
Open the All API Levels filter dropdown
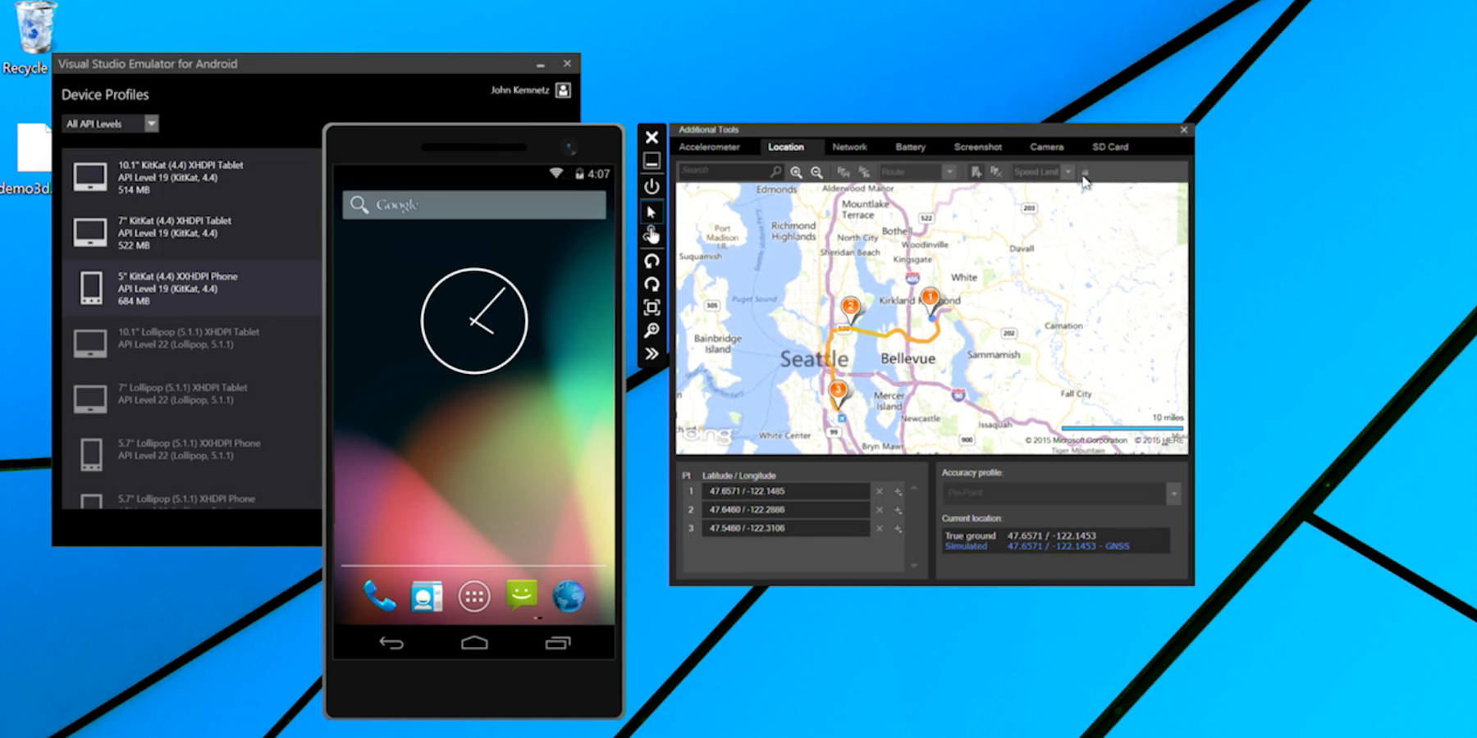152,123
